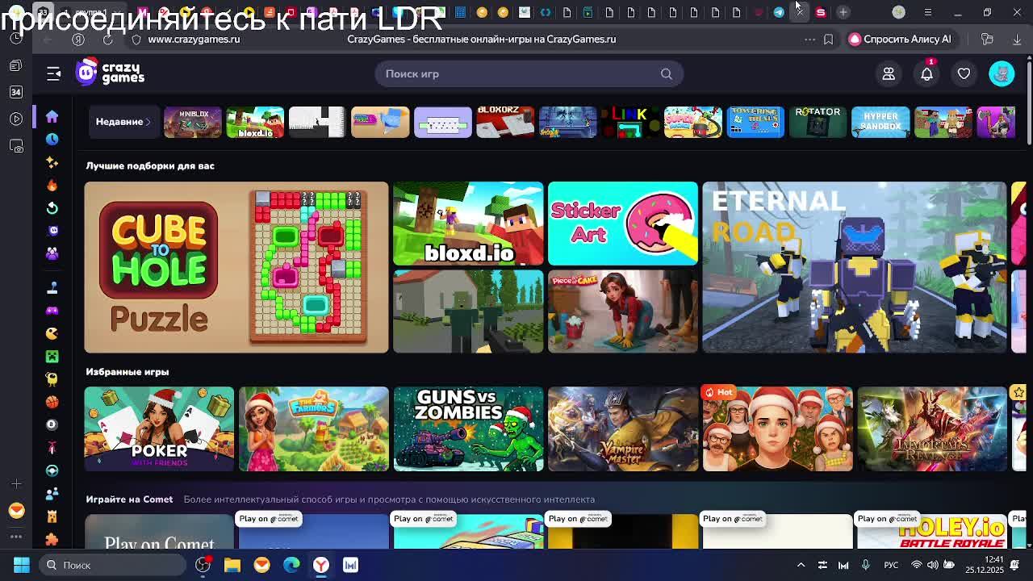Viewport: 1033px width, 581px height.
Task: Add a new item to browser side panel
Action: [x=16, y=484]
